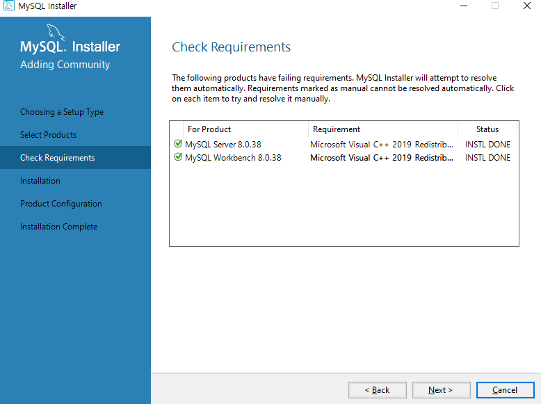Select the Check Requirements step in the sidebar
Image resolution: width=541 pixels, height=404 pixels.
tap(75, 158)
